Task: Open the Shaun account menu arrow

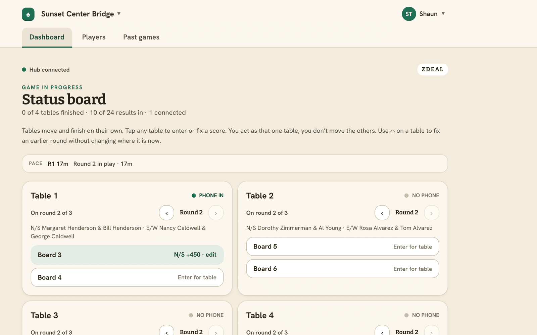Action: (443, 14)
